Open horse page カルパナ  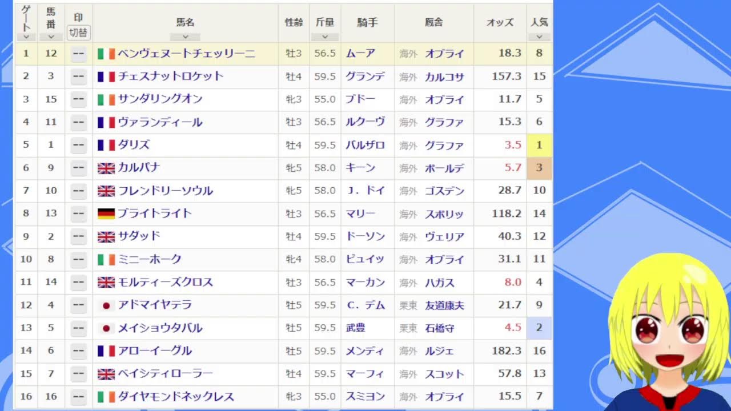139,168
